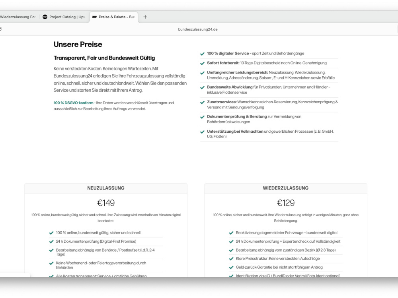398x298 pixels.
Task: Click checkmark beside Bearbeitung abhängig vom zuständigen Bezirk
Action: (231, 250)
